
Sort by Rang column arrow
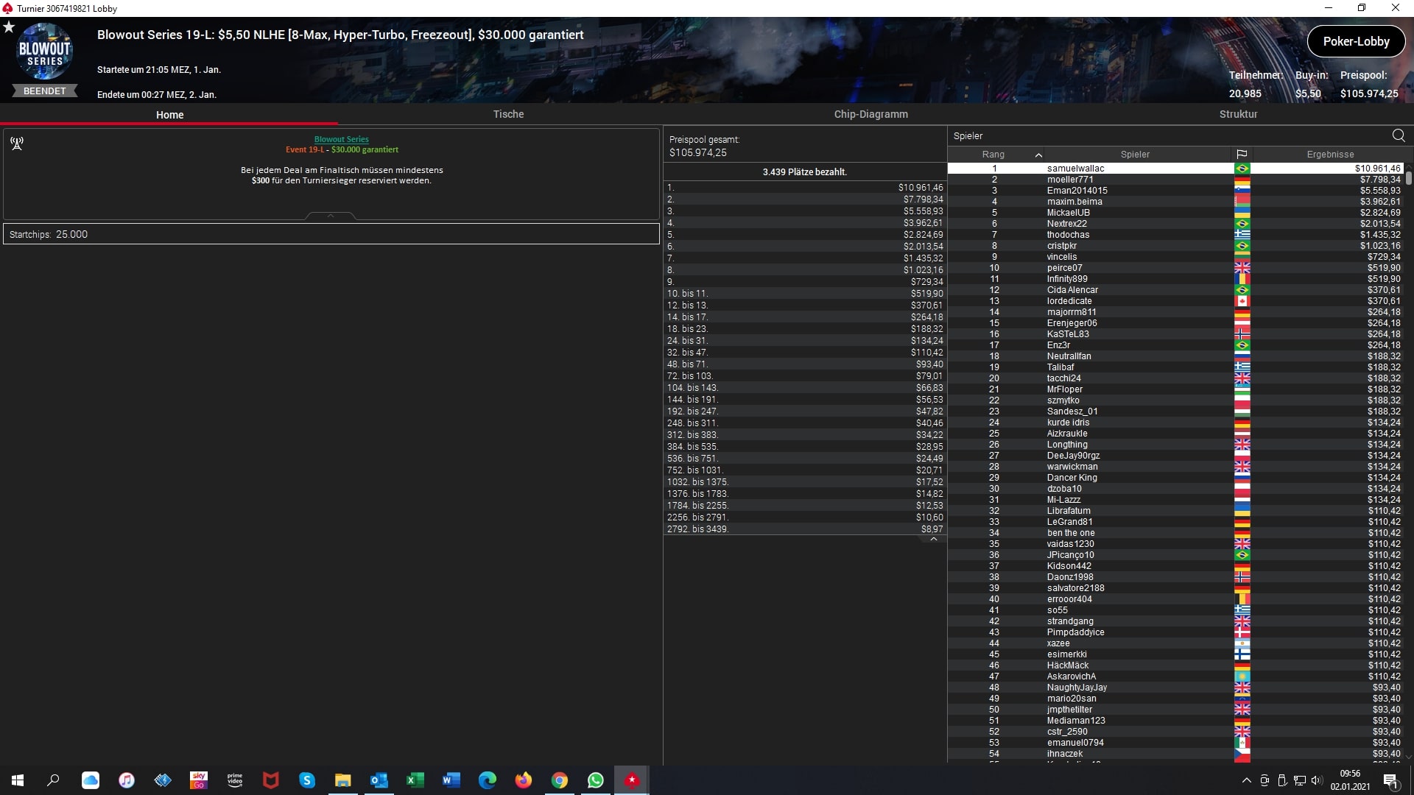[1038, 155]
